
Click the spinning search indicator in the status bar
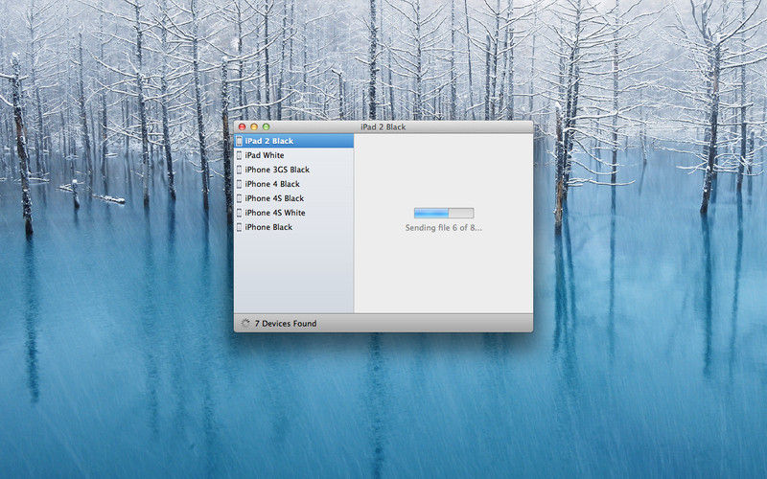245,323
